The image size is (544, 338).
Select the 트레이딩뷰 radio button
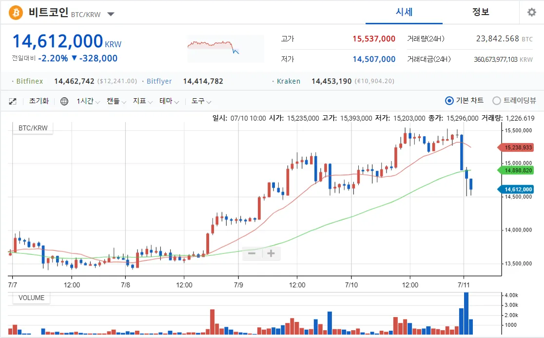tap(497, 101)
